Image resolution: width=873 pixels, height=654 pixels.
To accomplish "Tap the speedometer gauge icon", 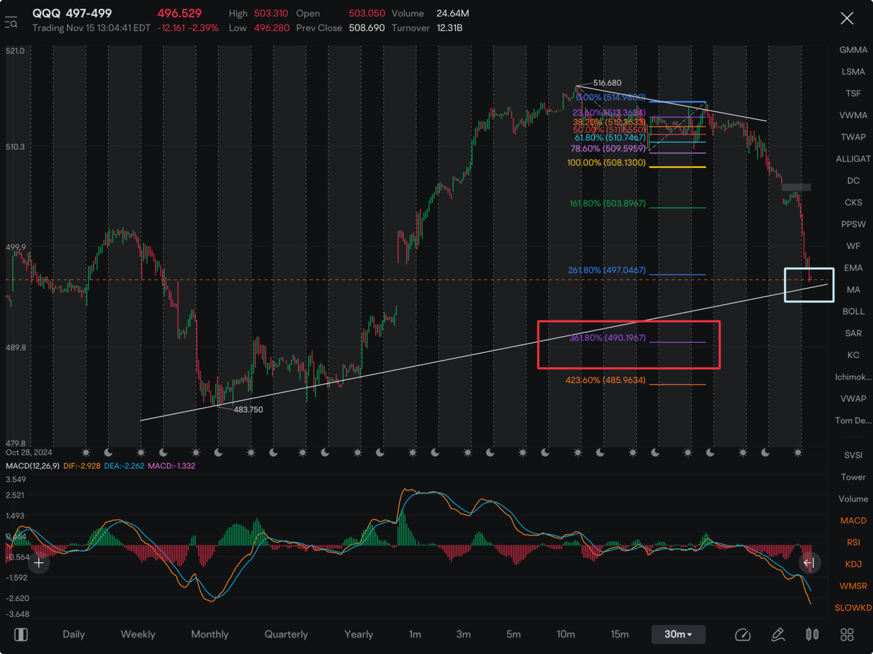I will click(743, 634).
